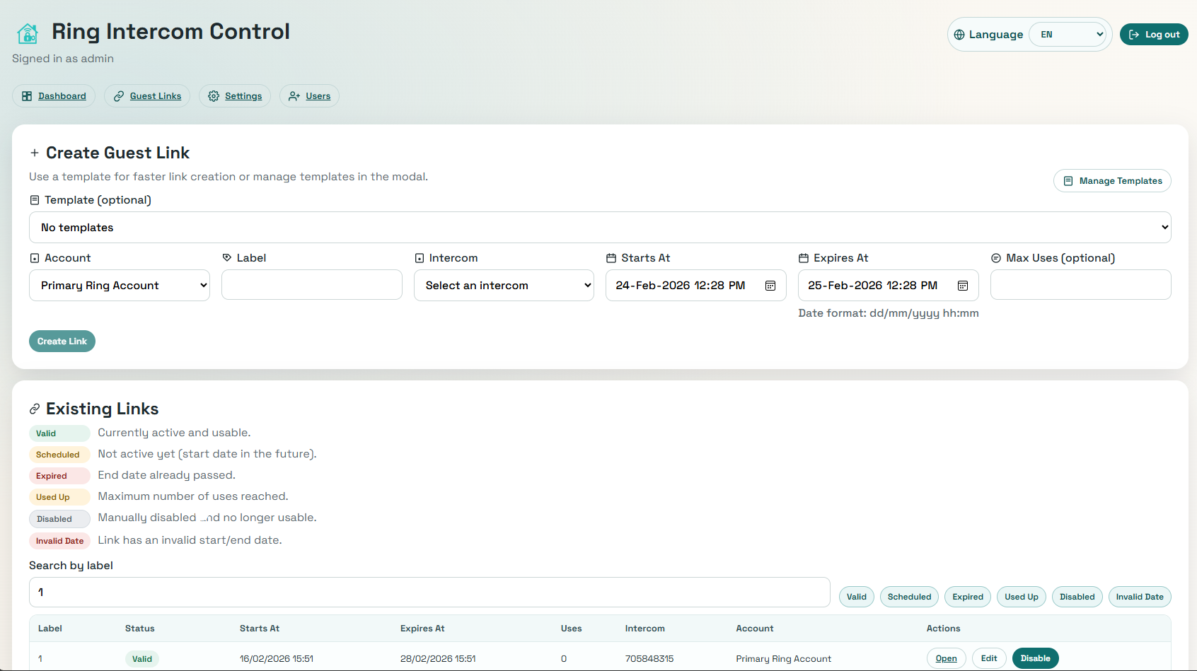Expand the Template dropdown showing No templates
Image resolution: width=1197 pixels, height=671 pixels.
(x=599, y=228)
